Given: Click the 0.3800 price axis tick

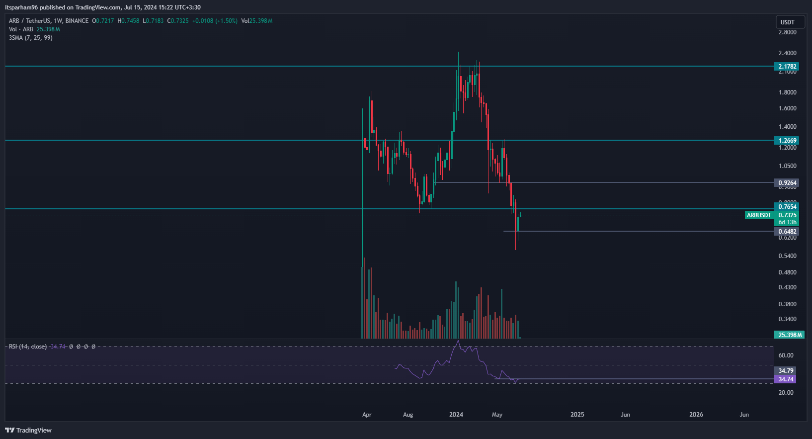Looking at the screenshot, I should pos(788,304).
